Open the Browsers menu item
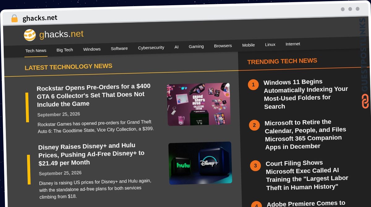This screenshot has width=371, height=207. coord(223,46)
